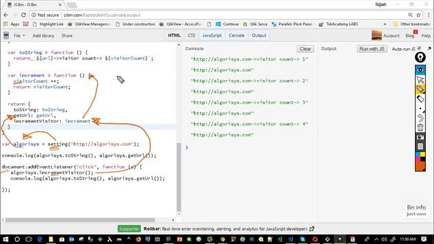Click the Bin info panel
This screenshot has width=434, height=244.
click(416, 210)
